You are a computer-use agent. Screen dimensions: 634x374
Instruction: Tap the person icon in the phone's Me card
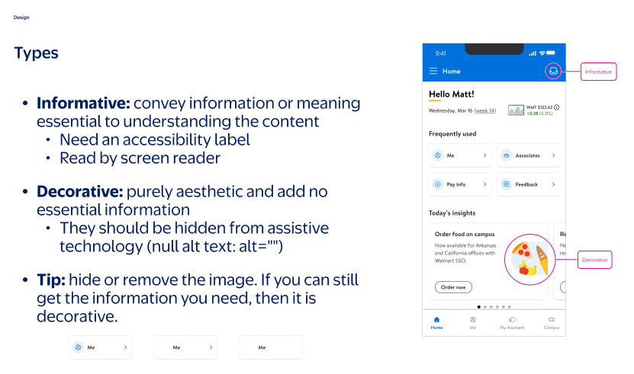(437, 155)
